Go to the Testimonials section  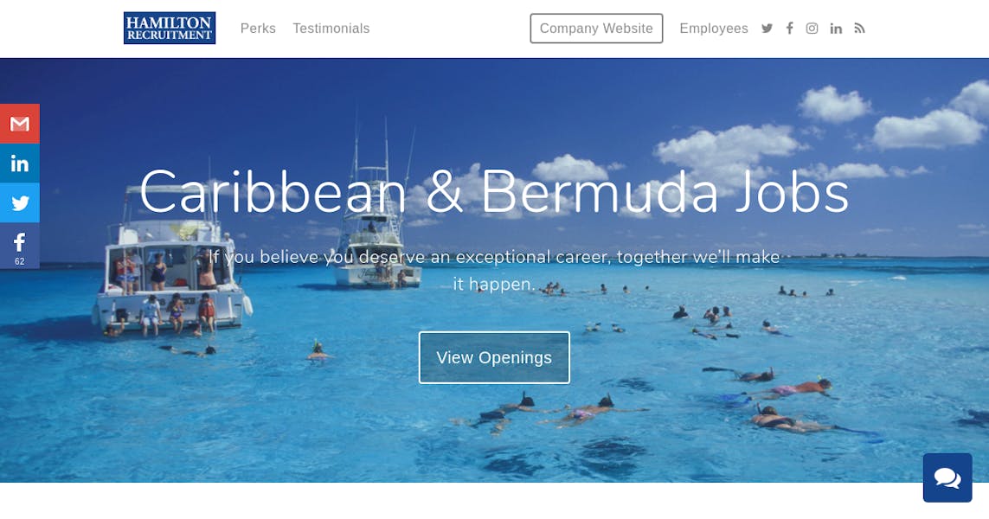pos(331,29)
